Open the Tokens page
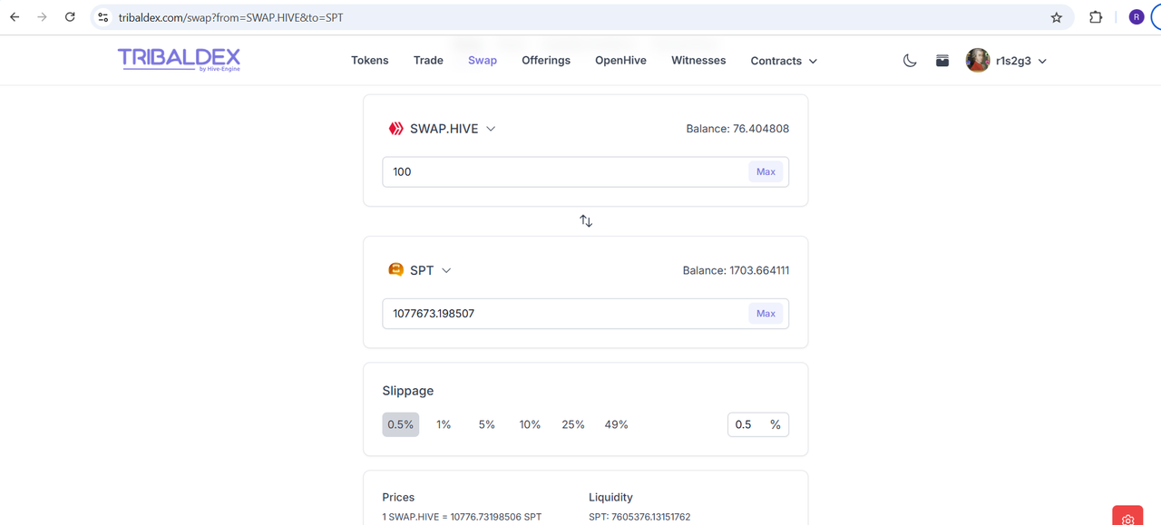The image size is (1161, 525). point(370,61)
